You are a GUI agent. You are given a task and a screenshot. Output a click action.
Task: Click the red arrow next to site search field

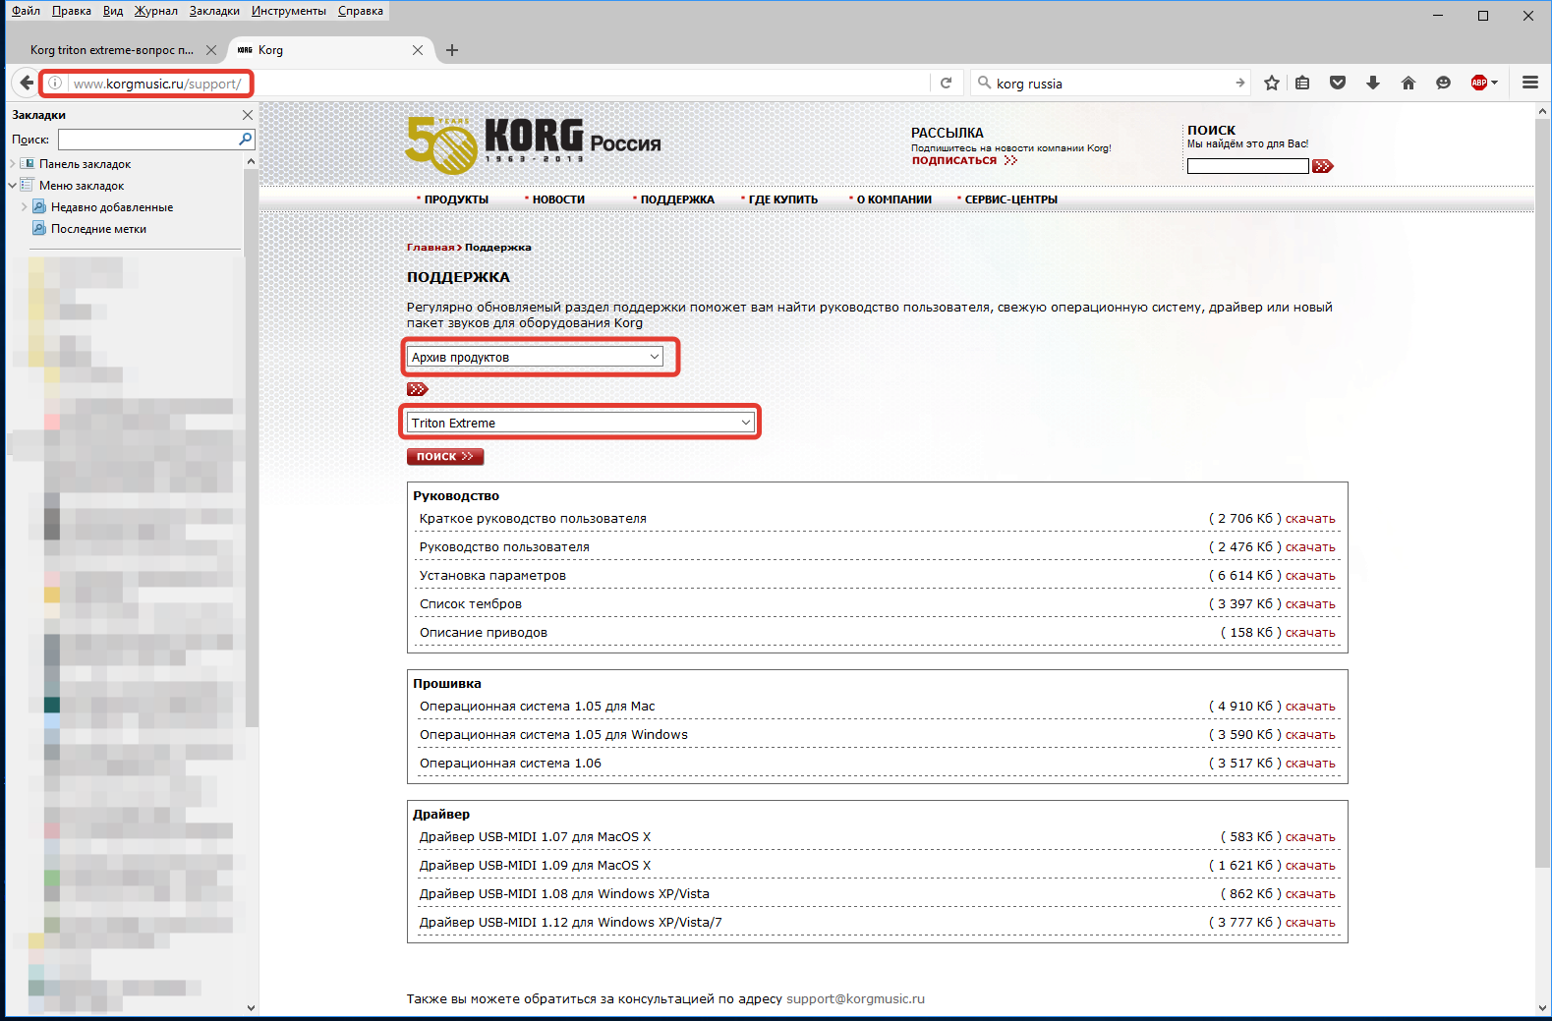1323,166
